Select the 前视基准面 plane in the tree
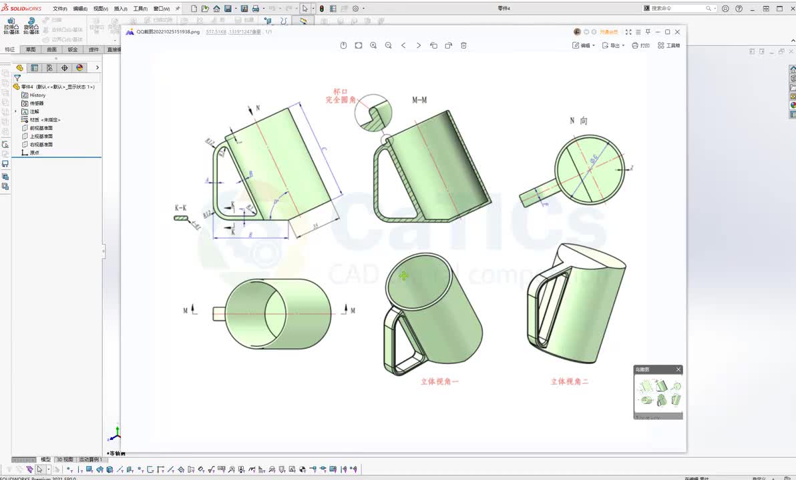 41,128
